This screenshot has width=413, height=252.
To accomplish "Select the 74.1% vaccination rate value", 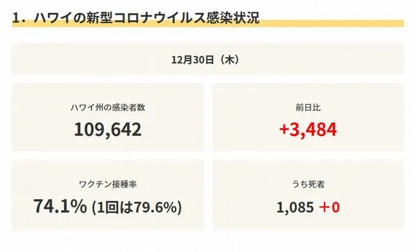I will point(60,206).
